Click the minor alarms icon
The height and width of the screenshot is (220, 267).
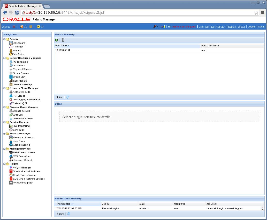coord(31,27)
